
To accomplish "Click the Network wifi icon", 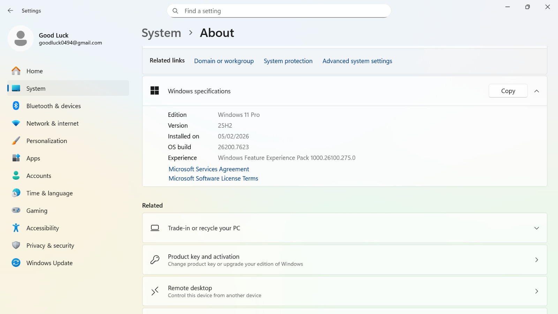I will [x=16, y=124].
